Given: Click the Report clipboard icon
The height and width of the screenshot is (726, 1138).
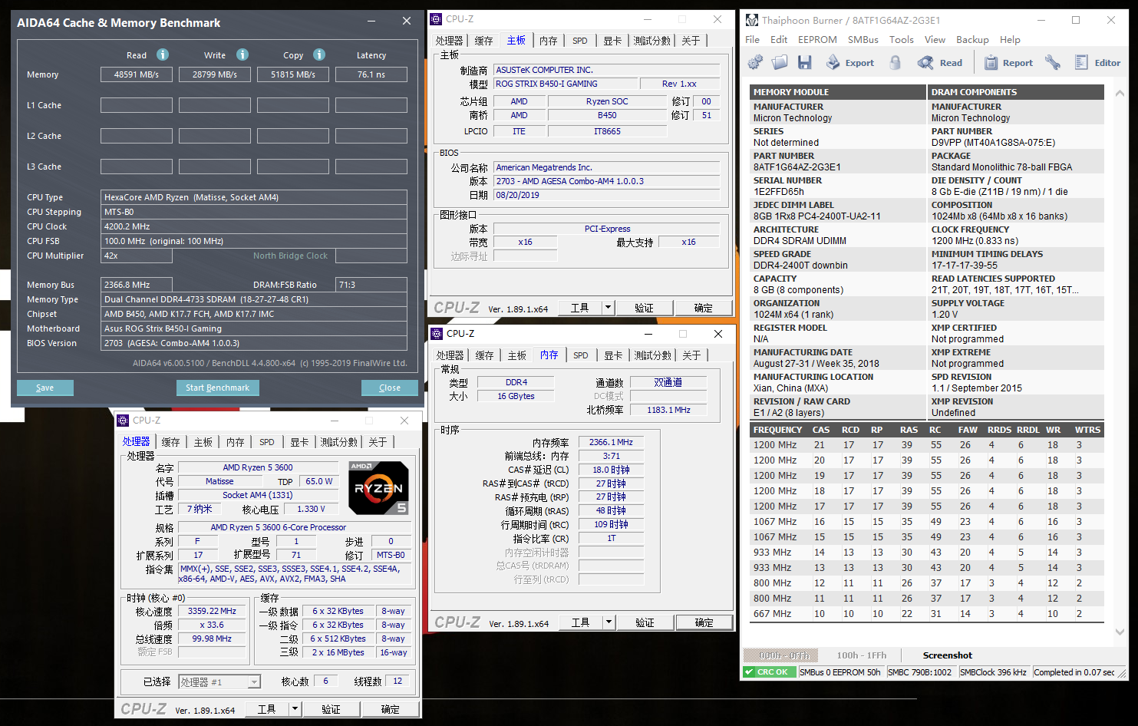Looking at the screenshot, I should 991,61.
